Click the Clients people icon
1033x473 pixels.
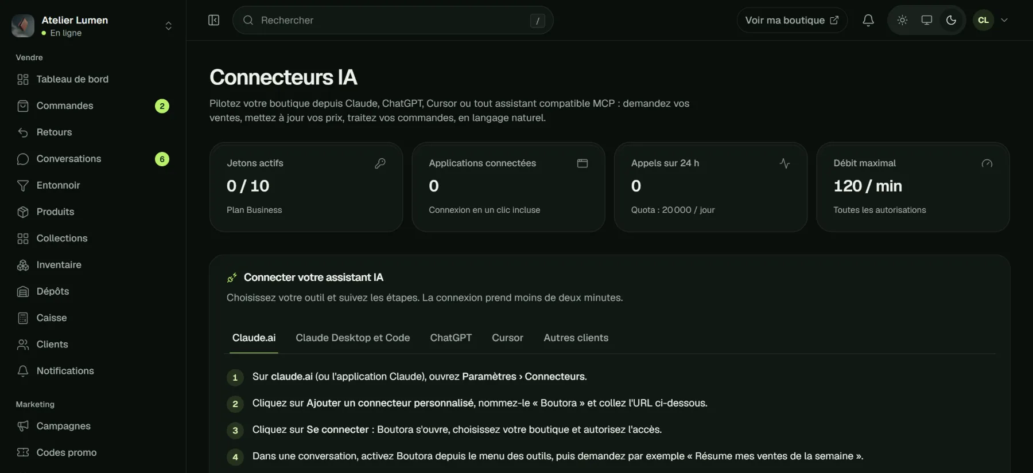point(23,345)
